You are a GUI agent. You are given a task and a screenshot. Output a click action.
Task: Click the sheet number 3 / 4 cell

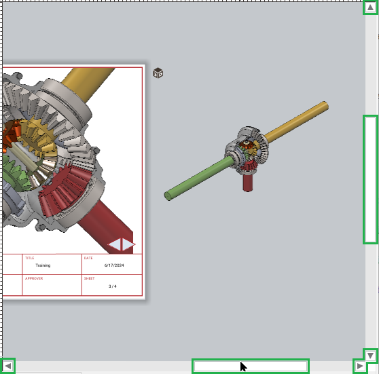112,285
